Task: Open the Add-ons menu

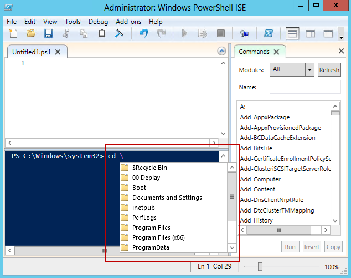Action: click(128, 22)
